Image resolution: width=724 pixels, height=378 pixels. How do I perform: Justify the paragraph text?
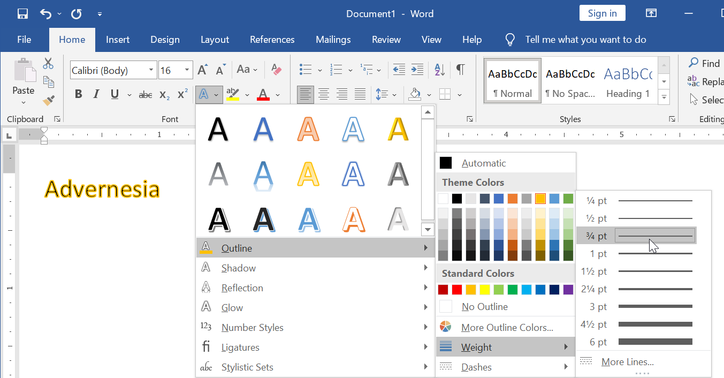tap(360, 95)
